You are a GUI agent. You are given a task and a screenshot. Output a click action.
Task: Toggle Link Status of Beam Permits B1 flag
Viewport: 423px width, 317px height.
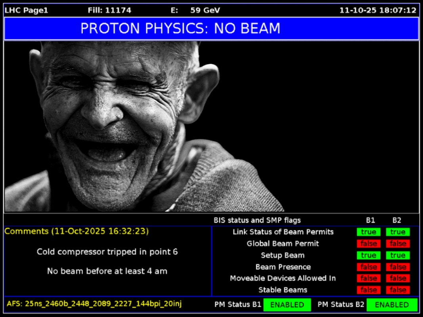pyautogui.click(x=368, y=232)
